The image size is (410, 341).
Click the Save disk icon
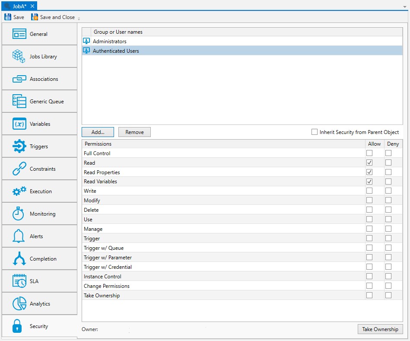[8, 17]
